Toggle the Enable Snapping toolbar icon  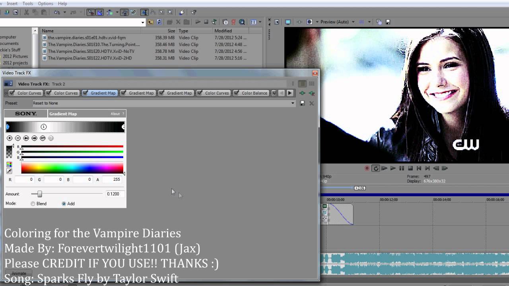click(x=90, y=12)
